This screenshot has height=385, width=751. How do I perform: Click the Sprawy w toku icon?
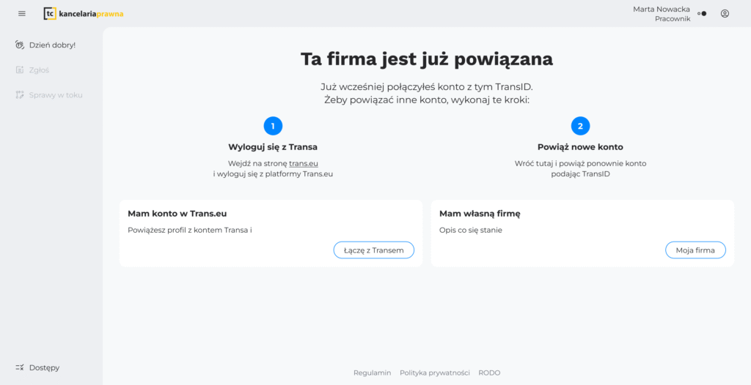click(21, 95)
